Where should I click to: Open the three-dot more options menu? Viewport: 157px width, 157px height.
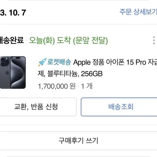[x=154, y=40]
